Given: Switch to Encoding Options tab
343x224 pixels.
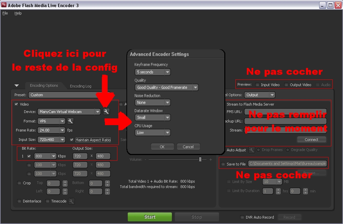Looking at the screenshot, I should [44, 85].
